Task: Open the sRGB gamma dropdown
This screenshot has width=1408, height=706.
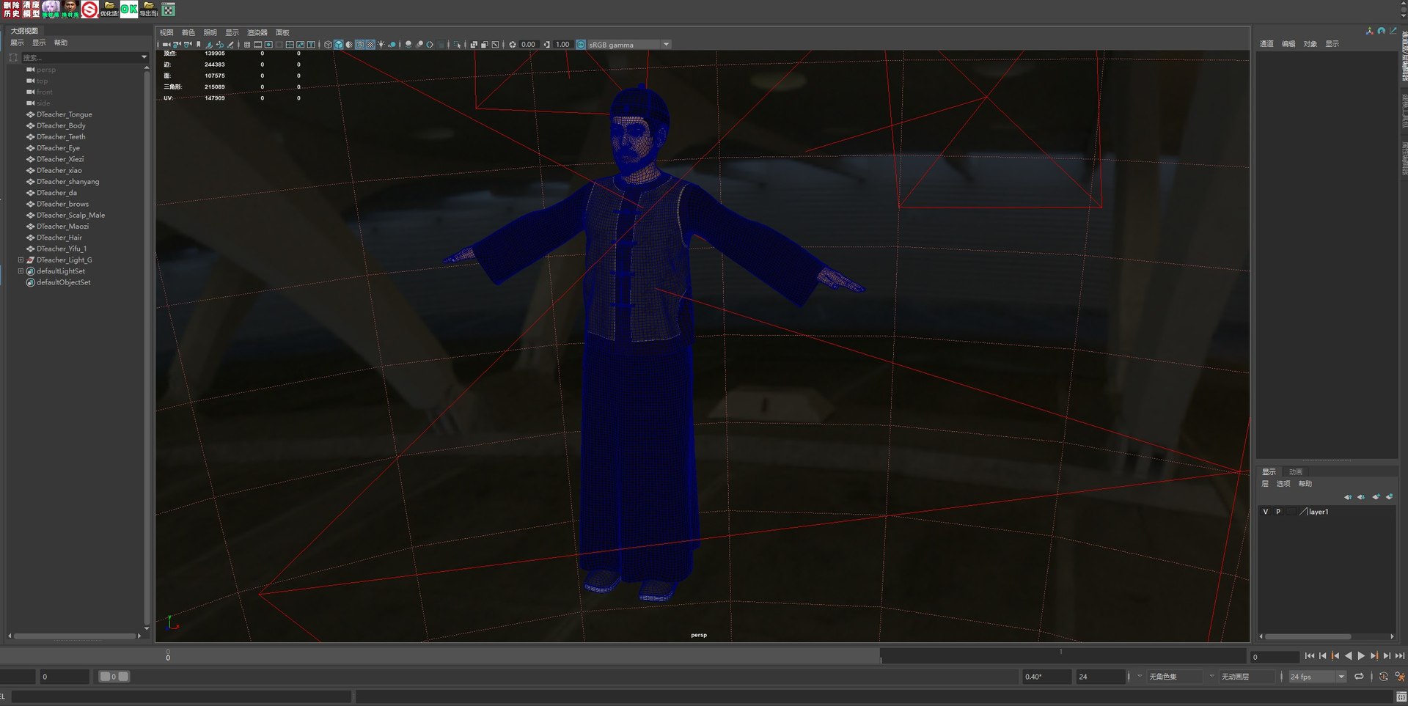Action: (666, 45)
